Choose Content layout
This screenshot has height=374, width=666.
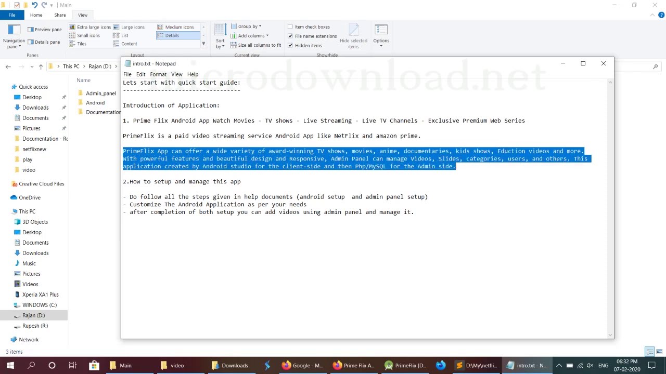(x=125, y=44)
